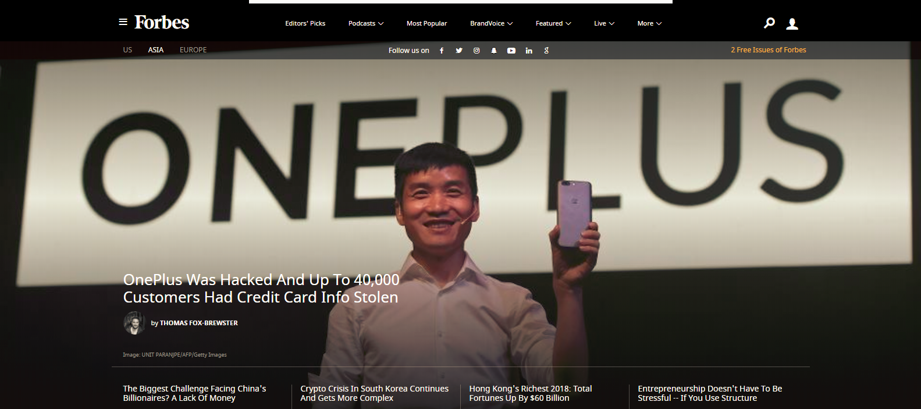Open Crypto Crisis In South Korea article
Screen dimensions: 921x409
click(374, 393)
